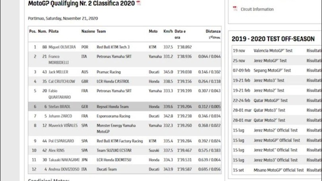The image size is (322, 181).
Task: Click gap value 0.044 / 0.044
Action: pyautogui.click(x=209, y=56)
